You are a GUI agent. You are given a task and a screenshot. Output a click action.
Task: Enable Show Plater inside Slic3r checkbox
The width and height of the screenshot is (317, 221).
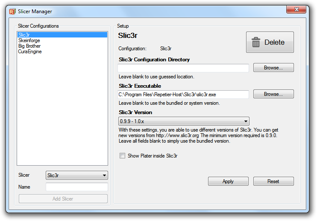pyautogui.click(x=123, y=156)
